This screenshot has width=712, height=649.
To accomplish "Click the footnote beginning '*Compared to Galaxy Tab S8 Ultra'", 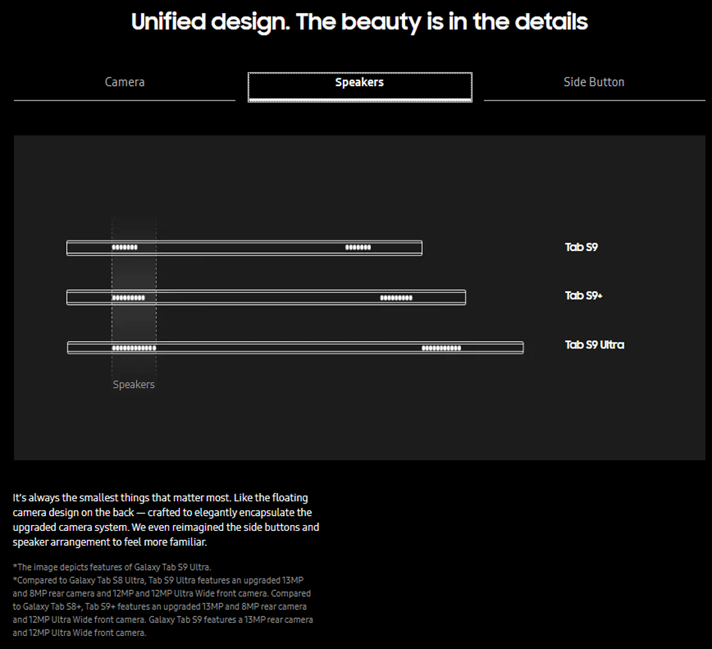I will pyautogui.click(x=163, y=606).
